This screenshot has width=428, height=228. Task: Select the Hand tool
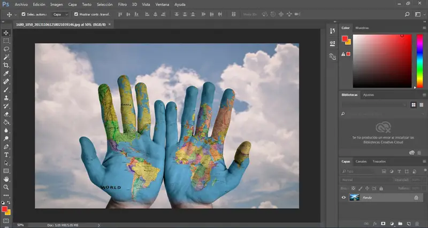(6, 179)
